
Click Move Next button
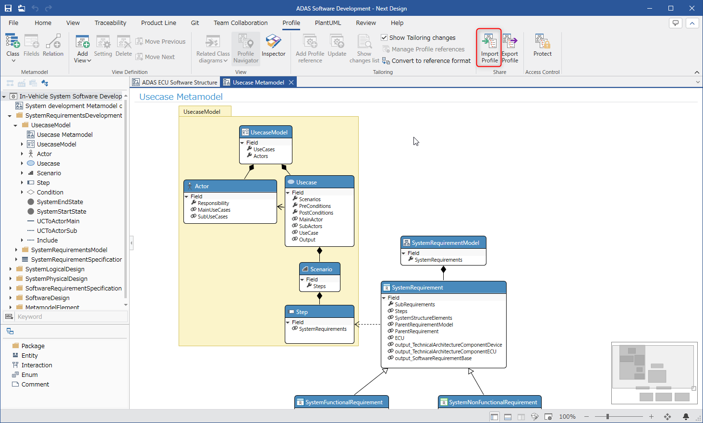tap(156, 57)
